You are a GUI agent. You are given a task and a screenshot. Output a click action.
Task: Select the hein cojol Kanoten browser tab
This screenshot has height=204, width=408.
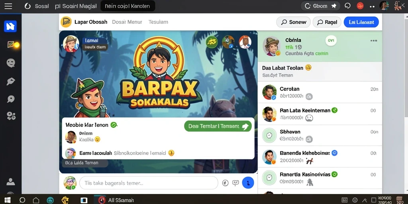coord(127,6)
